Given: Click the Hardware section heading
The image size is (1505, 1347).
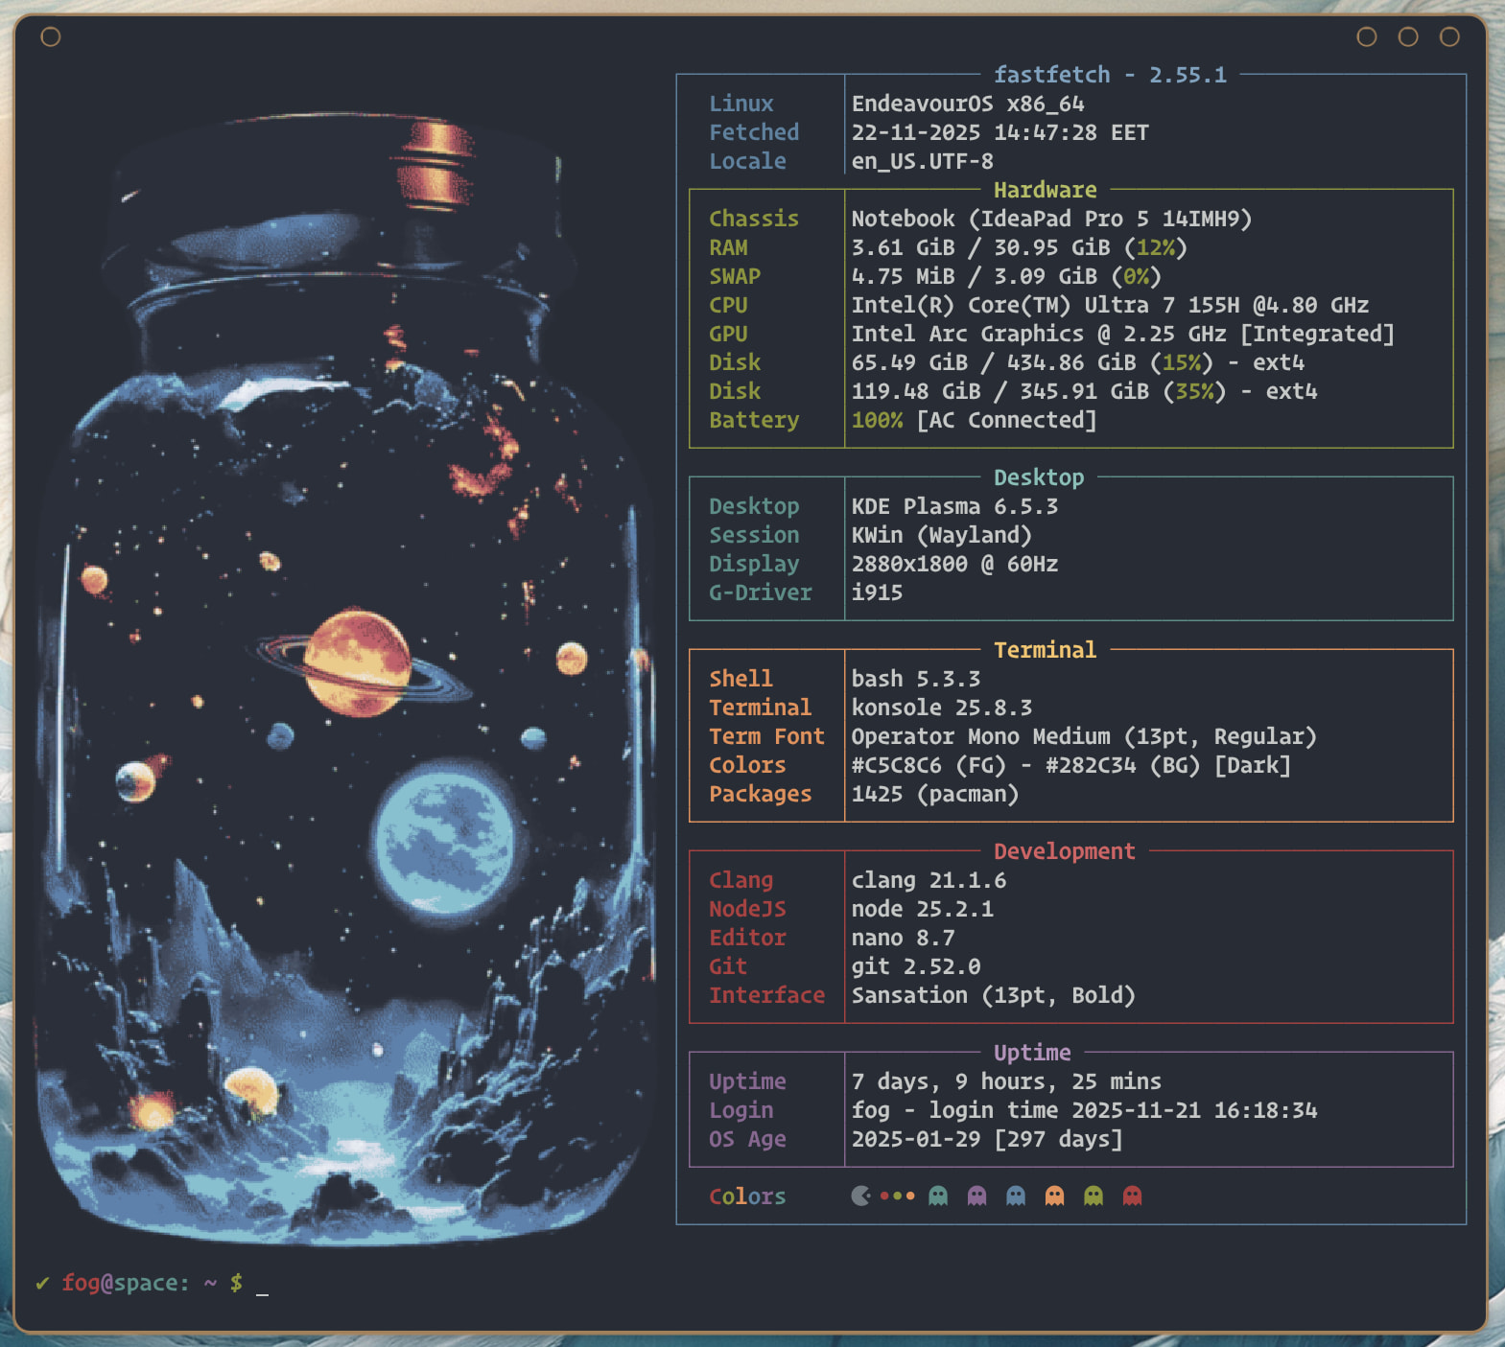Looking at the screenshot, I should [1045, 190].
